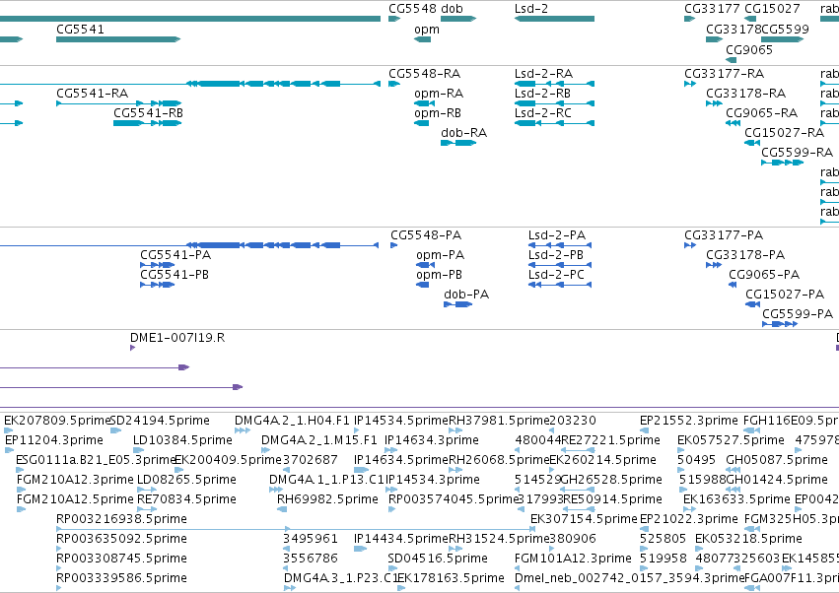Screen dimensions: 839x593
Task: Select the opm-PA protein feature
Action: coord(425,265)
